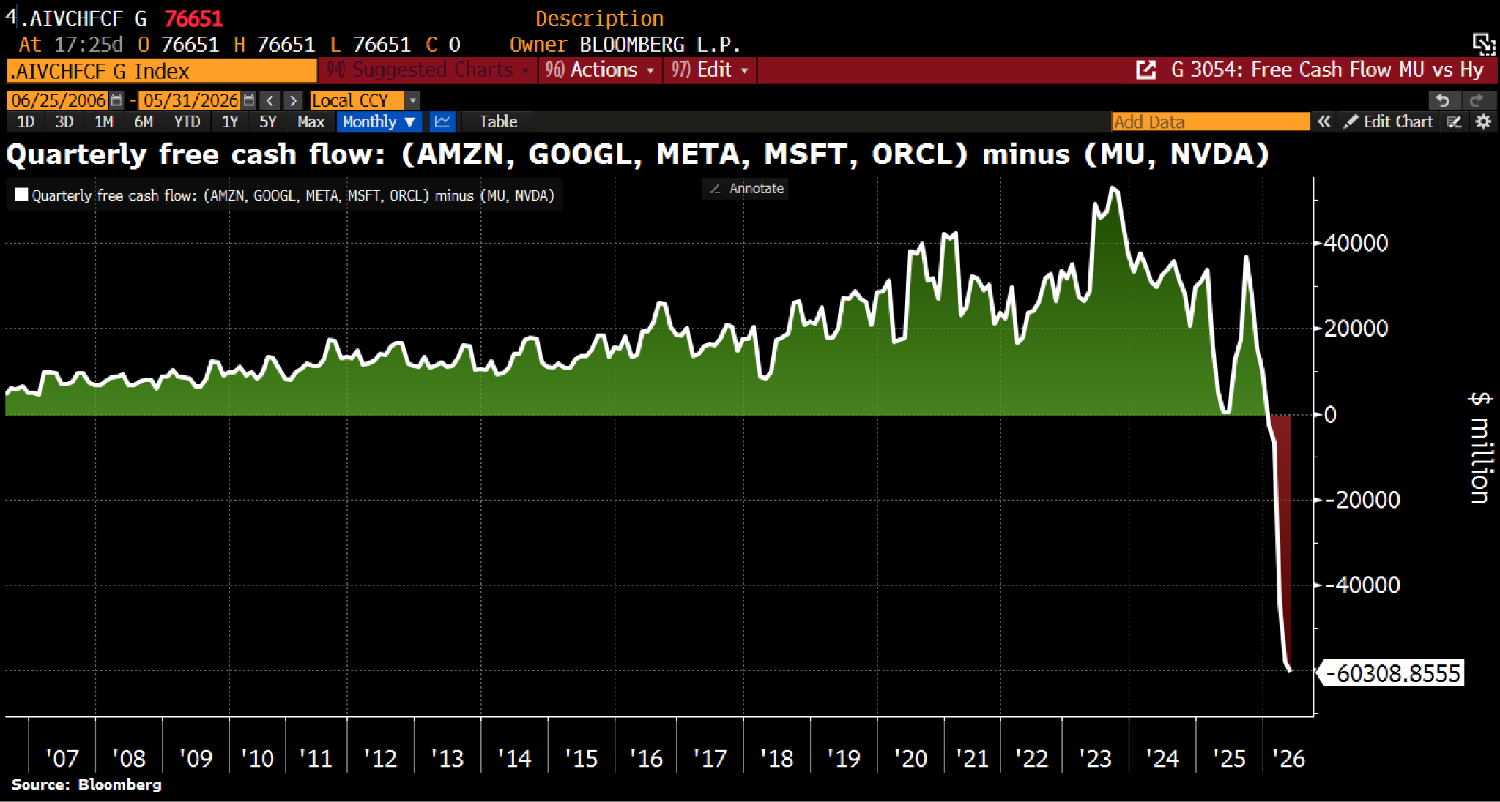
Task: Select the line chart view icon
Action: coord(442,121)
